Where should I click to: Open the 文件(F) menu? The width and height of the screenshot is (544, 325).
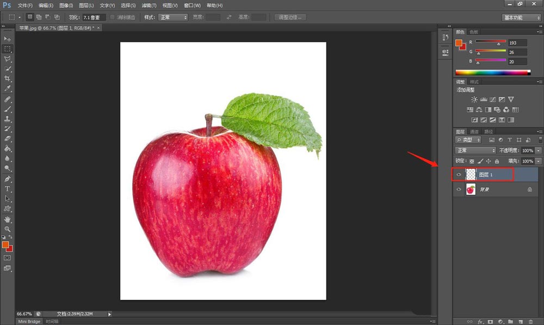[x=25, y=5]
